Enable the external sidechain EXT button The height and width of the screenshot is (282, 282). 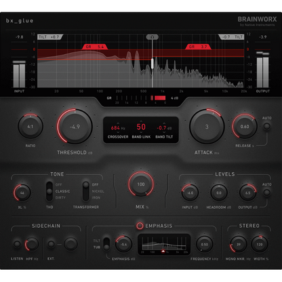(52, 244)
